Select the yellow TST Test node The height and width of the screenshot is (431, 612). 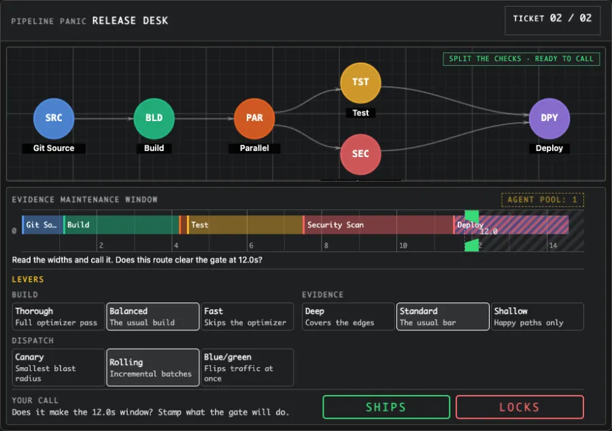(360, 83)
